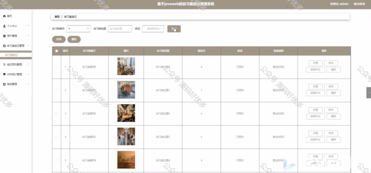Focus the 自习室位置 search input
This screenshot has width=371, height=173.
pos(120,29)
